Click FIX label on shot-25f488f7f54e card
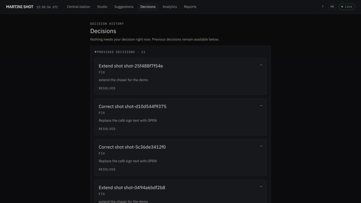Screen dimensions: 361x203 pos(102,72)
